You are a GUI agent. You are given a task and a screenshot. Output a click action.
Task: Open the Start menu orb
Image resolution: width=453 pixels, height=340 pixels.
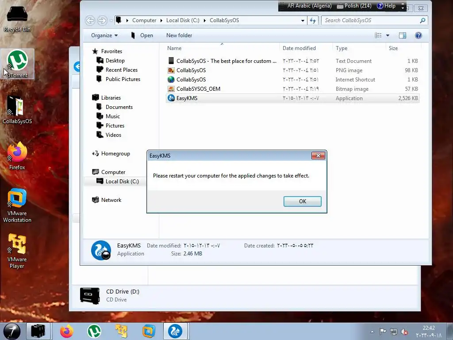point(12,331)
